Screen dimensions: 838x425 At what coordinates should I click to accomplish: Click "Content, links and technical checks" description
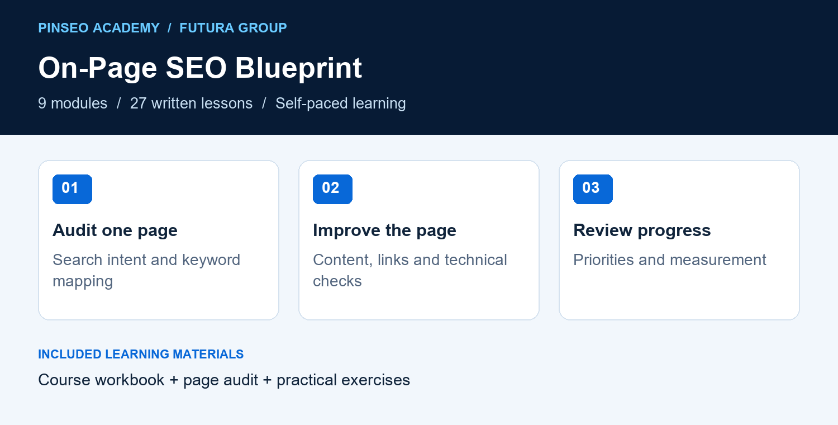(410, 270)
